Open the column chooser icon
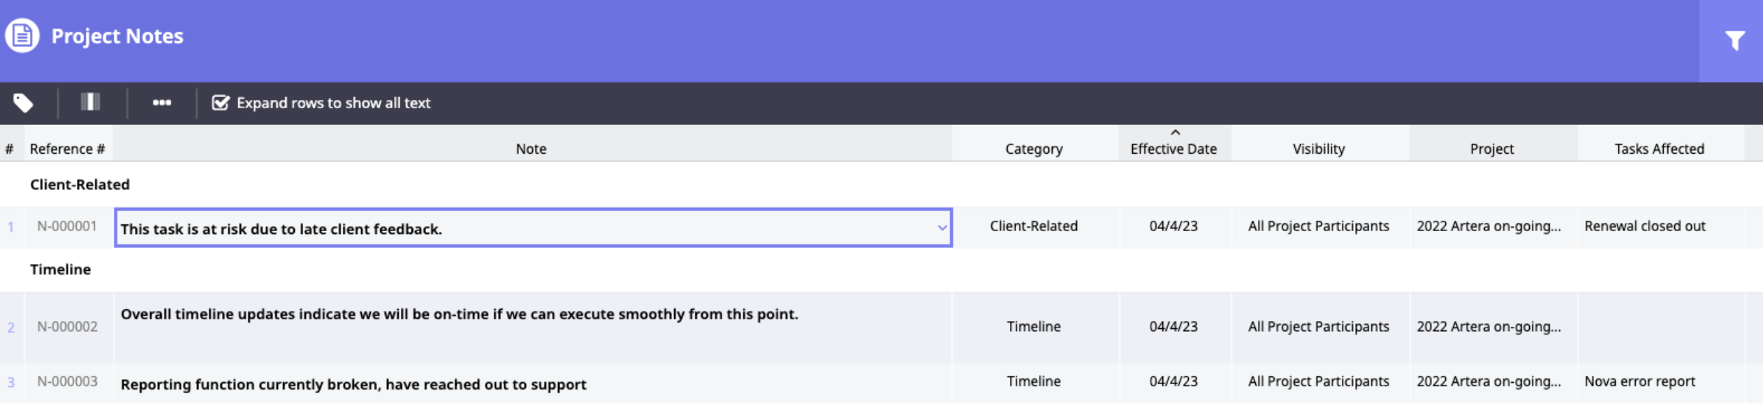This screenshot has height=419, width=1763. point(90,103)
